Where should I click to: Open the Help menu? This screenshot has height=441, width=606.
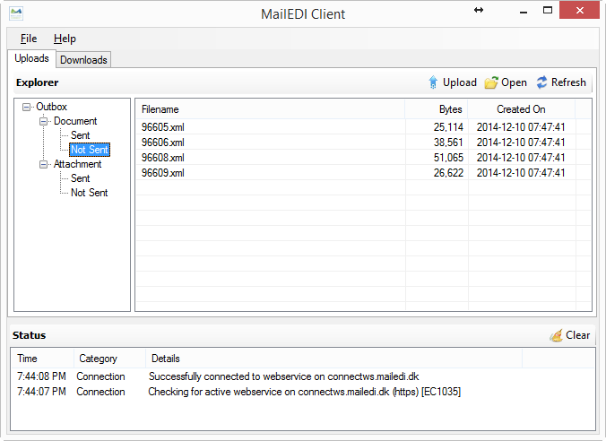[65, 39]
